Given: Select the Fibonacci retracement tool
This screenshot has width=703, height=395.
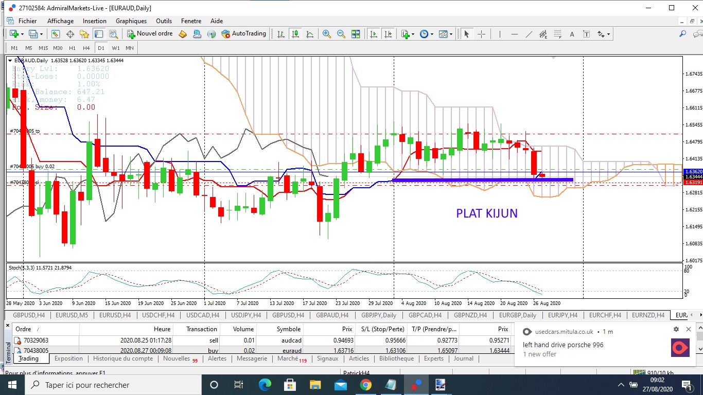Looking at the screenshot, I should click(557, 34).
